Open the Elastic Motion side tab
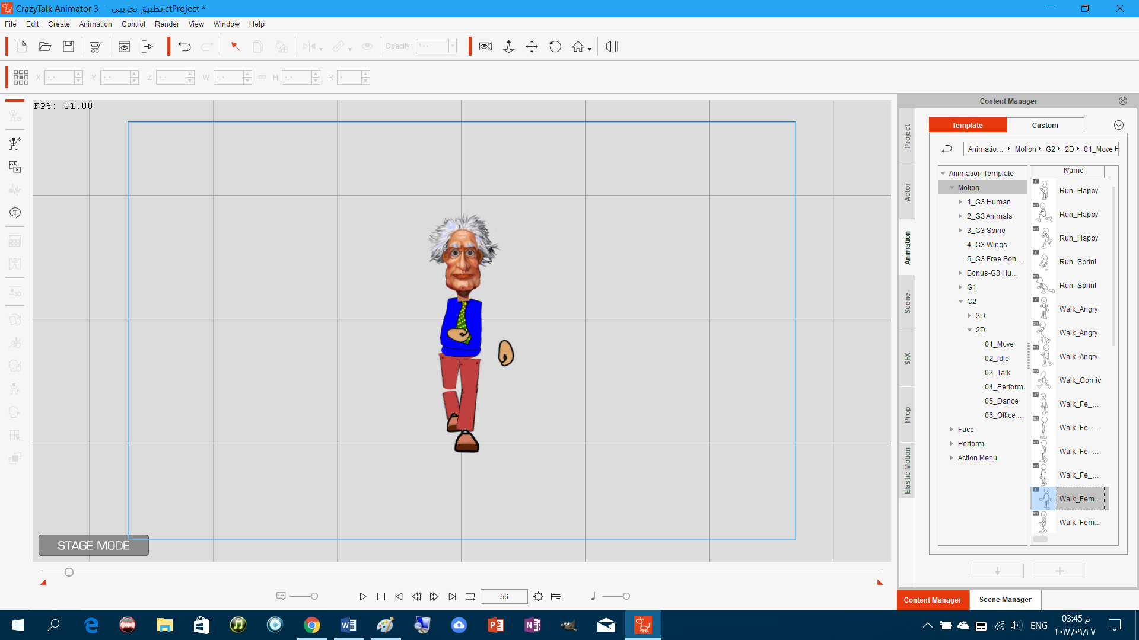Viewport: 1139px width, 640px height. 907,471
